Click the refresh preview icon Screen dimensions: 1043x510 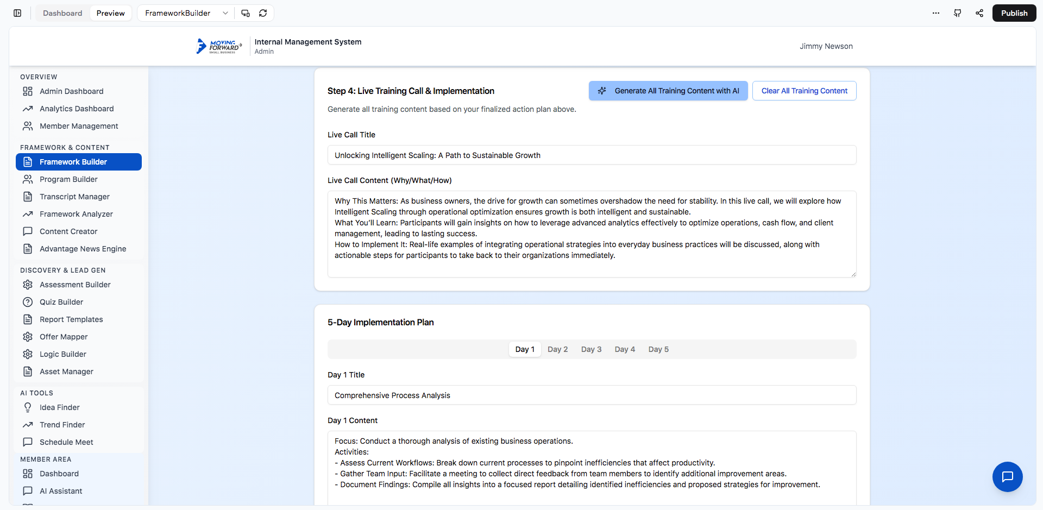pyautogui.click(x=263, y=13)
